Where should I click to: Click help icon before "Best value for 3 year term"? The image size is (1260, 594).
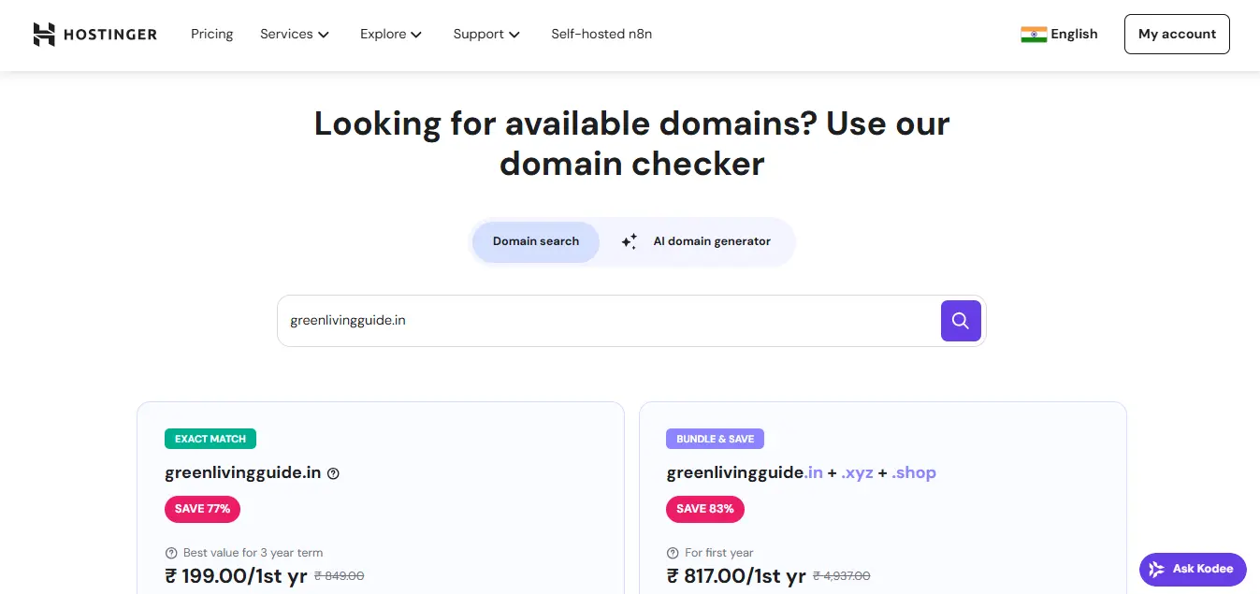point(171,553)
